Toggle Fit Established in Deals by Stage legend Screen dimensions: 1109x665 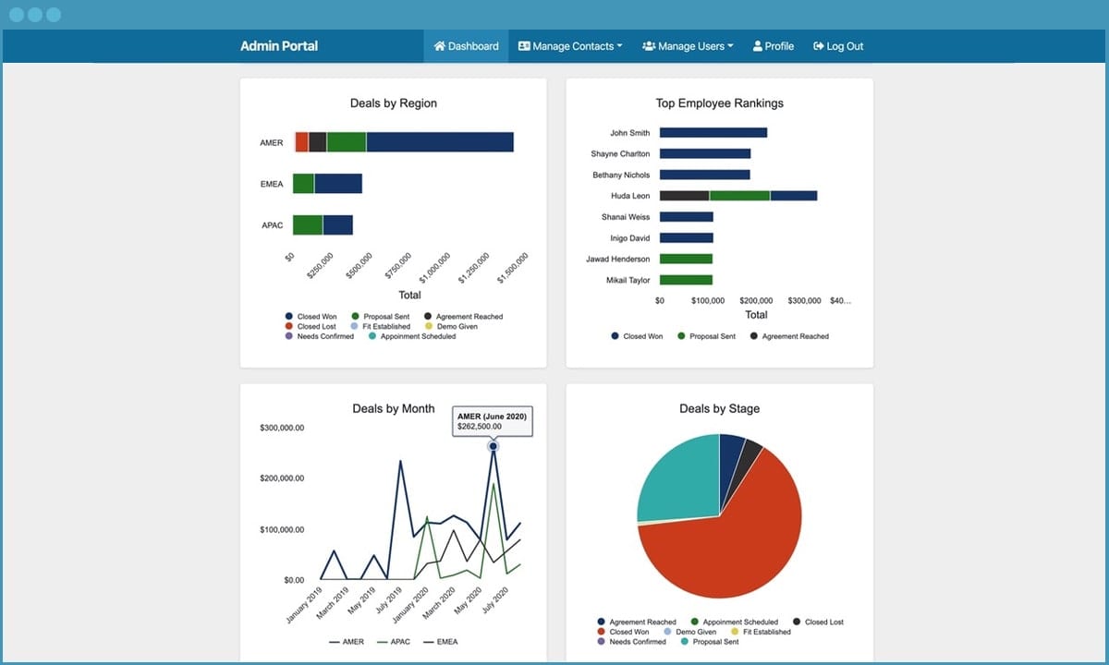[x=761, y=632]
